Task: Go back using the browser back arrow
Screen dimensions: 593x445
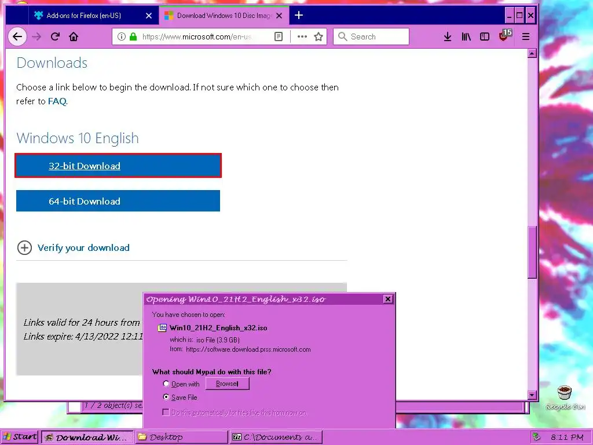Action: (x=17, y=37)
